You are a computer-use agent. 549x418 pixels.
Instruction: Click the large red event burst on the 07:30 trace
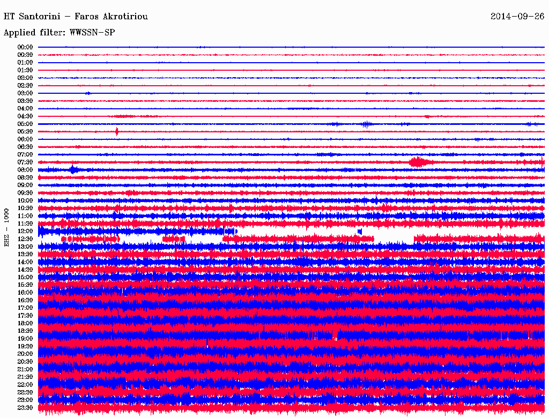pos(420,162)
